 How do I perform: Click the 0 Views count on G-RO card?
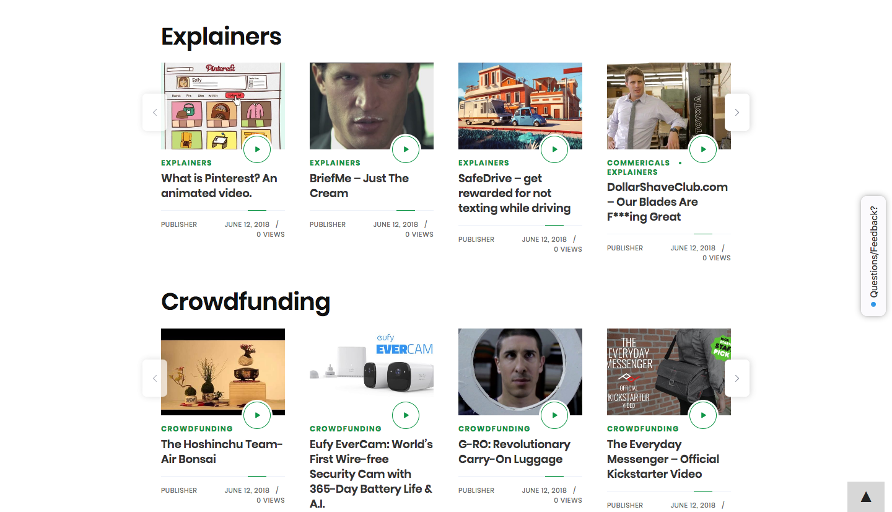568,500
